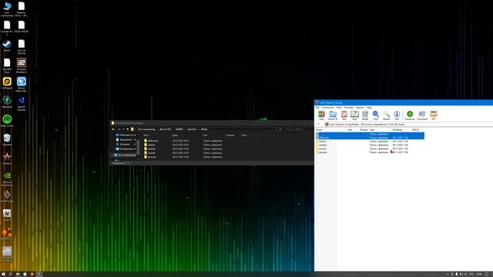This screenshot has width=493, height=277.
Task: Click the Add button in WinRAR toolbar
Action: pos(321,115)
